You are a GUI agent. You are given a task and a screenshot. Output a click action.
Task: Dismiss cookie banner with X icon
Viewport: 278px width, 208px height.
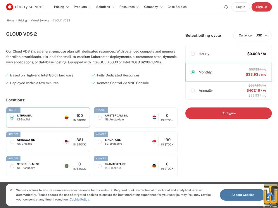click(x=11, y=190)
